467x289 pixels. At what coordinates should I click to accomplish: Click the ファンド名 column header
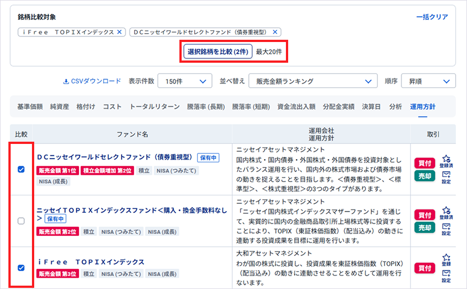point(132,134)
